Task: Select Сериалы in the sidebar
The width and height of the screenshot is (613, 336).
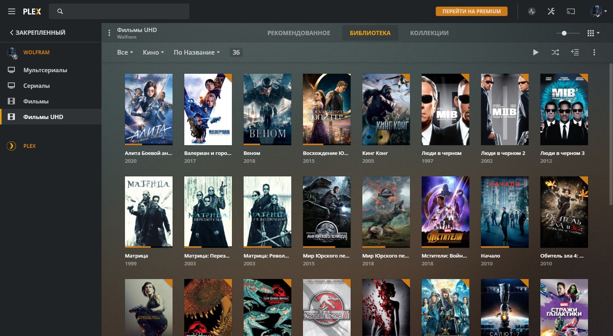Action: [36, 86]
